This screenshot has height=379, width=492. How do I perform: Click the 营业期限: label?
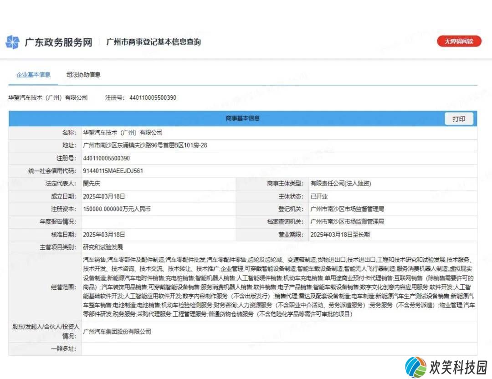click(x=291, y=235)
